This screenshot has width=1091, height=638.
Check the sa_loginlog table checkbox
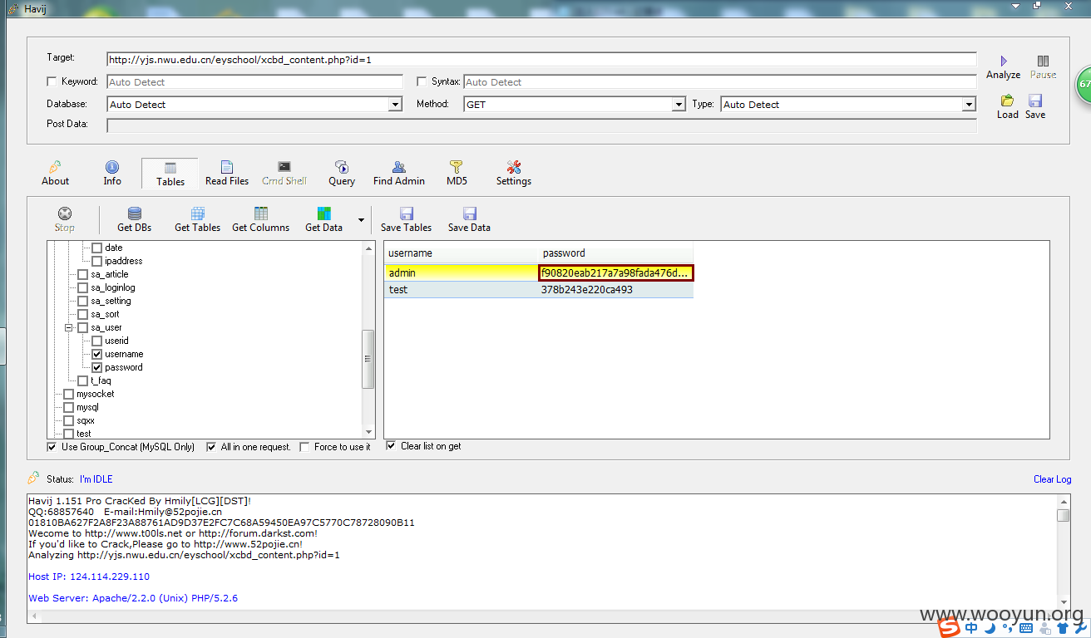pos(83,287)
